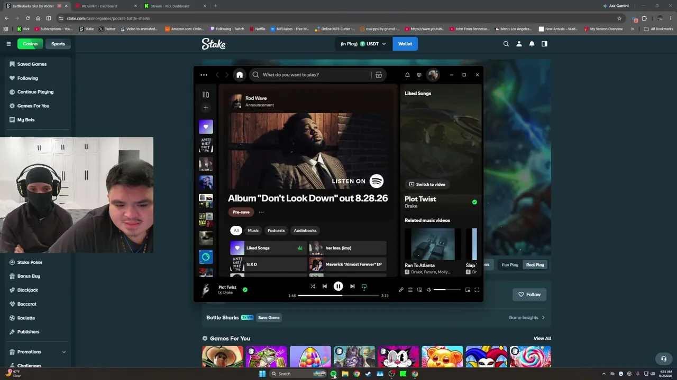Enter Spotify full screen mode
Image resolution: width=677 pixels, height=380 pixels.
click(x=477, y=290)
